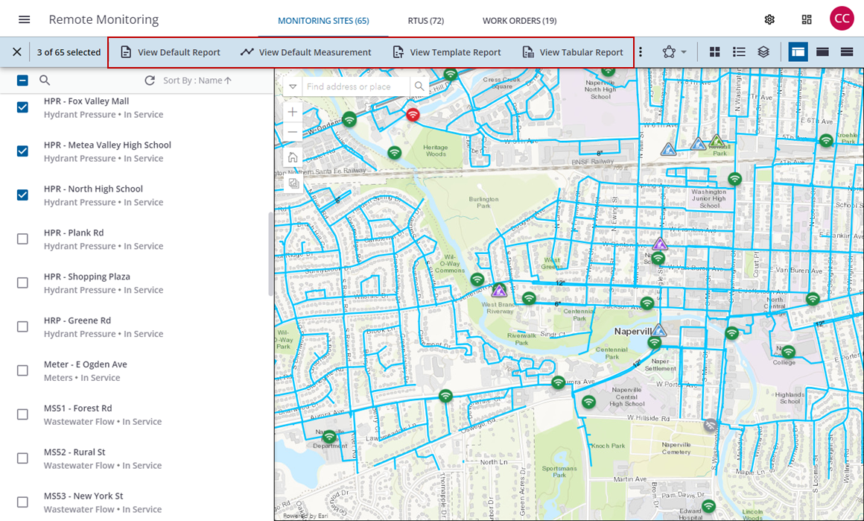Open the app launcher grid icon

[x=806, y=20]
